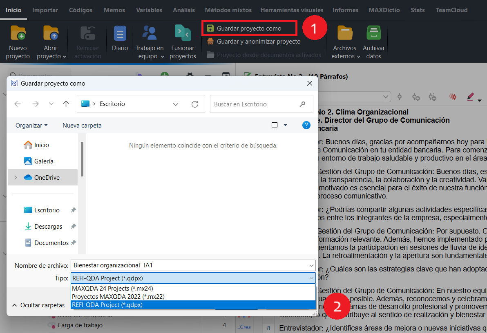Click Ocultar carpetas to collapse folders
487x333 pixels.
click(38, 305)
